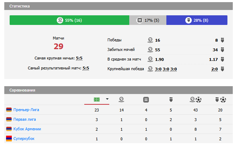This screenshot has height=146, width=236.
Task: Click first club goals column header icon
Action: [196, 100]
